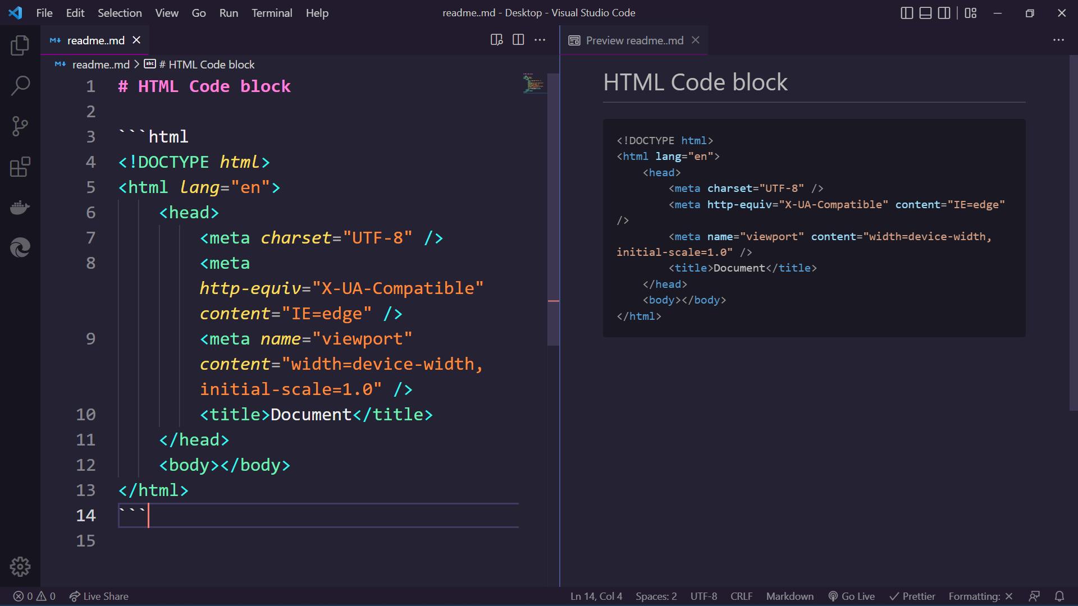The image size is (1078, 606).
Task: Click line number 1 in gutter
Action: coord(90,86)
